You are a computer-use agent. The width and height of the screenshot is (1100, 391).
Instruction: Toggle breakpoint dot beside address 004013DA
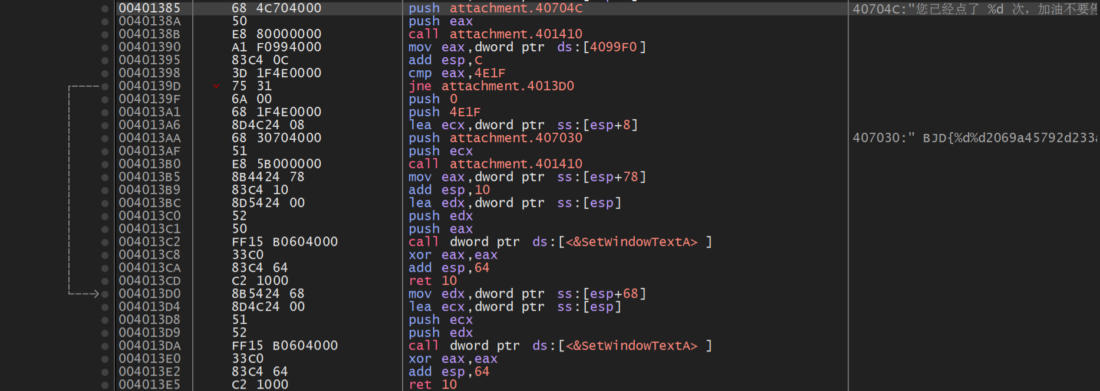point(105,346)
